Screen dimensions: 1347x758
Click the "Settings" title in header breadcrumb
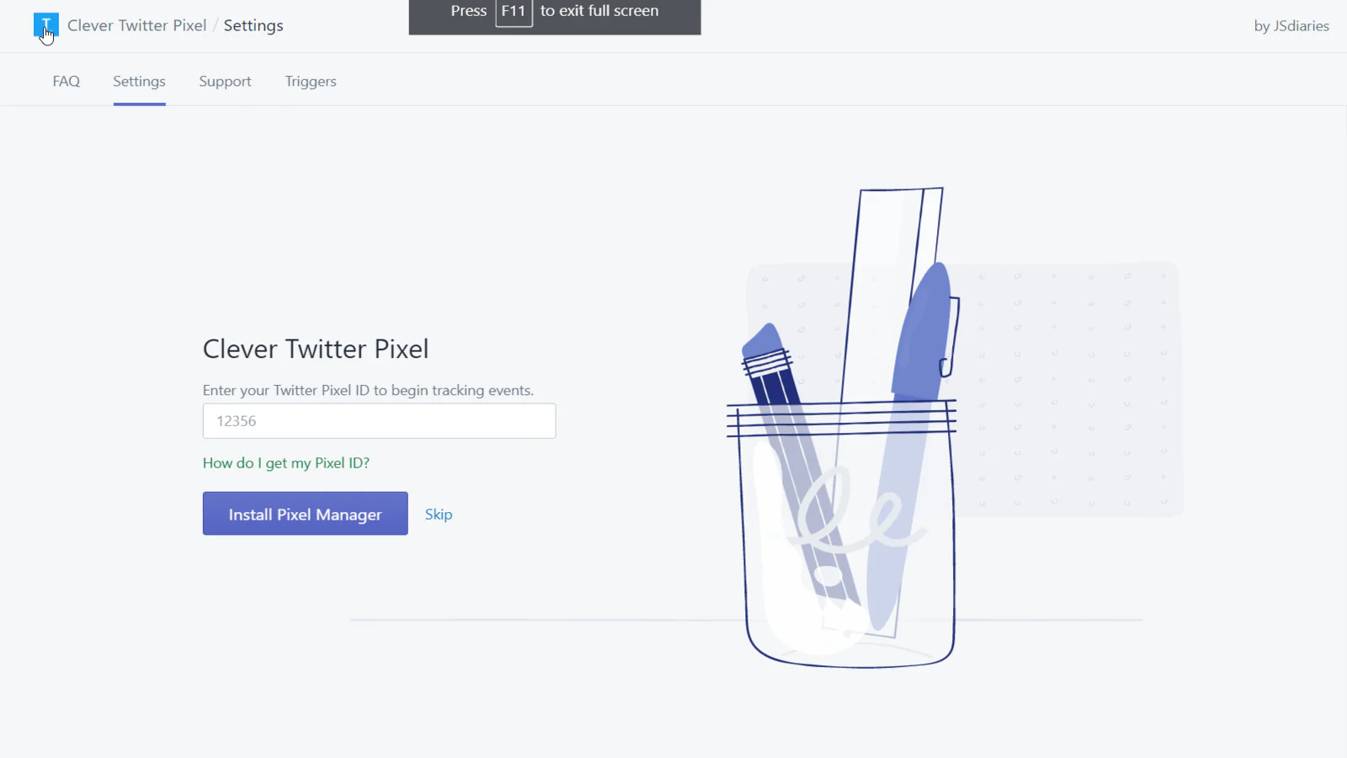click(x=253, y=26)
